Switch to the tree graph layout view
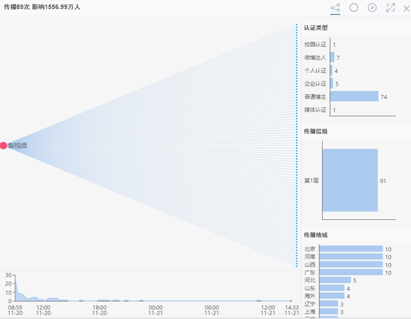This screenshot has width=411, height=319. coord(335,8)
